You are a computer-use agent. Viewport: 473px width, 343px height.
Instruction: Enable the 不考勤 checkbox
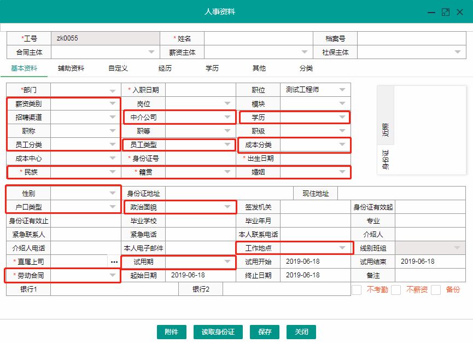click(x=357, y=290)
